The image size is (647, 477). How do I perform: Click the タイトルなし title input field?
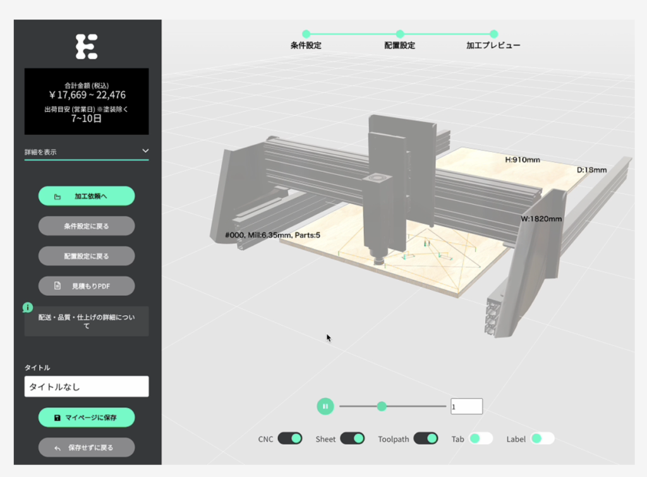point(87,386)
